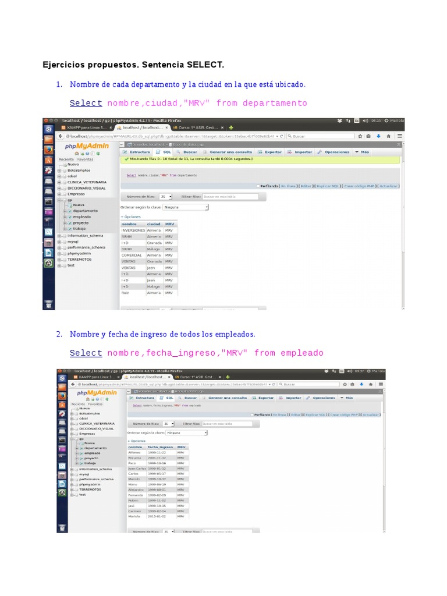Viewport: 447px width, 596px height.
Task: Click the Filtrar filas field above the ciudad table
Action: click(x=230, y=197)
